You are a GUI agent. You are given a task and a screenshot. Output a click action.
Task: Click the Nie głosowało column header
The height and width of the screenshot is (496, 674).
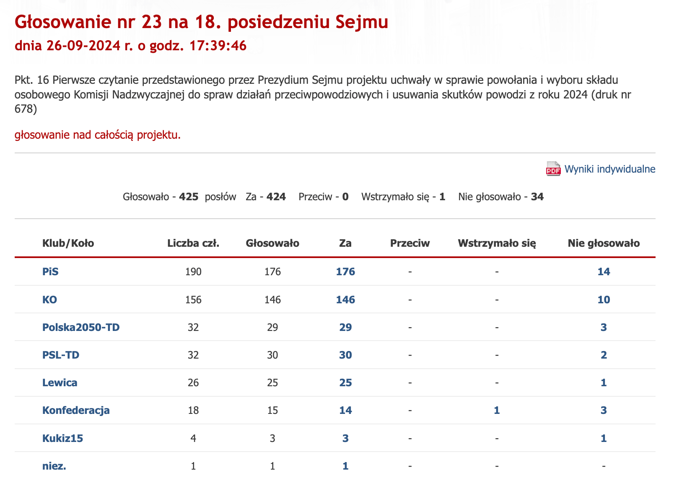(604, 243)
